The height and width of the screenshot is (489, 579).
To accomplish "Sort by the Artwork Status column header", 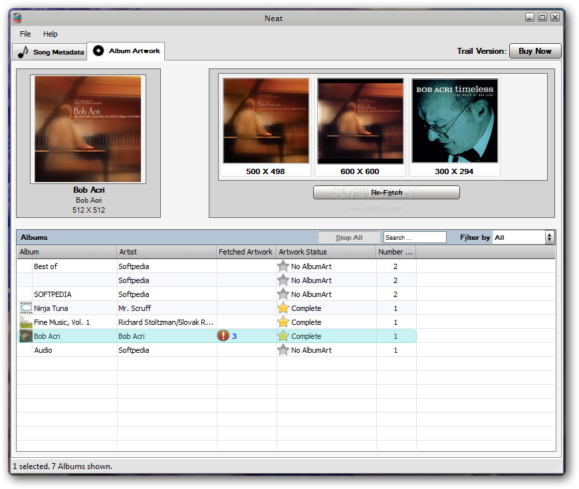I will tap(326, 252).
